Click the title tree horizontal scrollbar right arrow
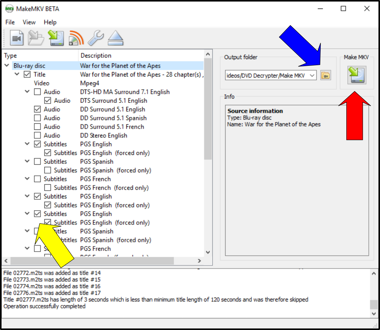 (199, 261)
